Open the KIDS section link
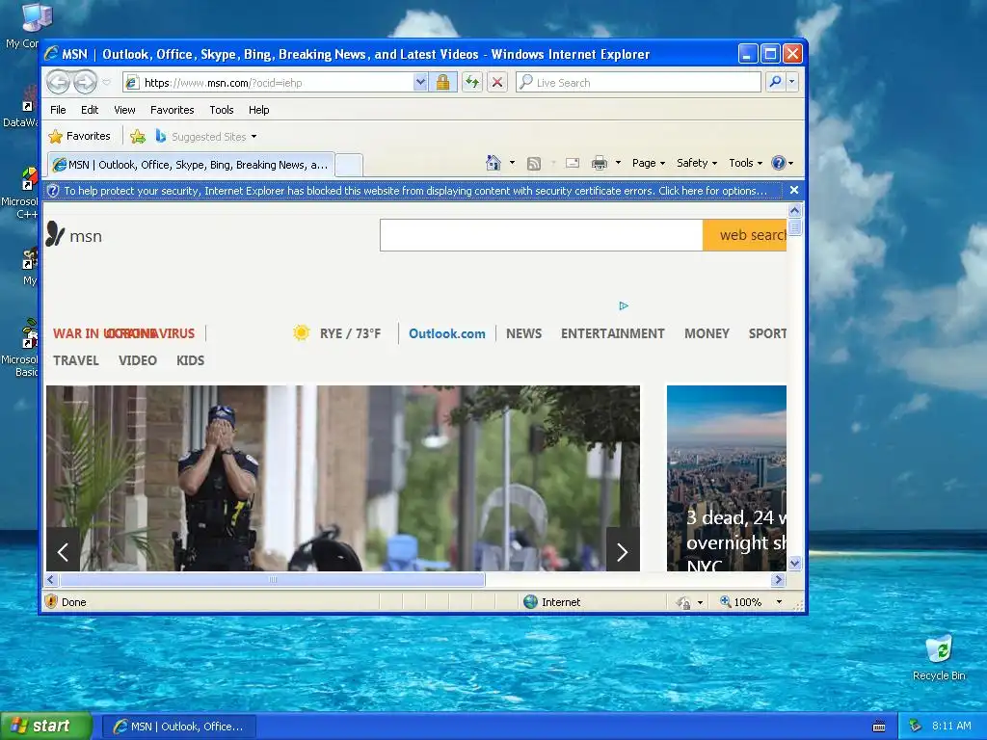 click(x=190, y=360)
